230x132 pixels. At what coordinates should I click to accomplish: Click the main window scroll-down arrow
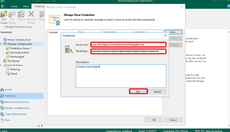point(229,125)
